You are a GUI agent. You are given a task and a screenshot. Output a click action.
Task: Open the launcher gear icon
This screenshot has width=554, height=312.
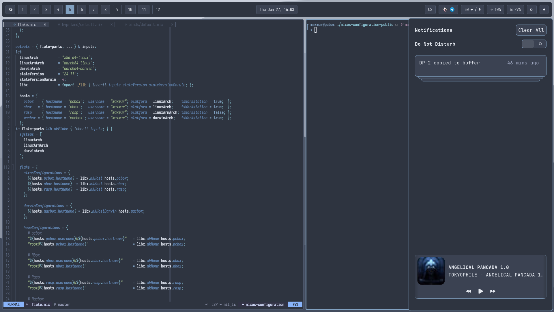click(x=11, y=10)
